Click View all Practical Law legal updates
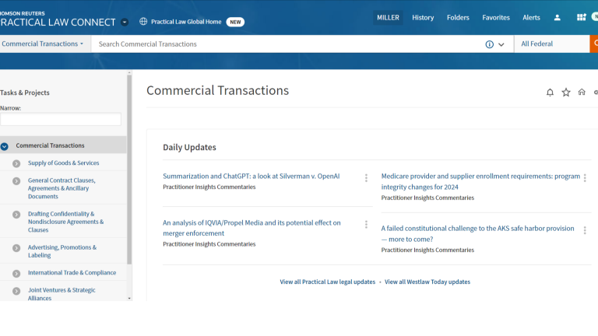Viewport: 598px width, 336px height. [327, 282]
